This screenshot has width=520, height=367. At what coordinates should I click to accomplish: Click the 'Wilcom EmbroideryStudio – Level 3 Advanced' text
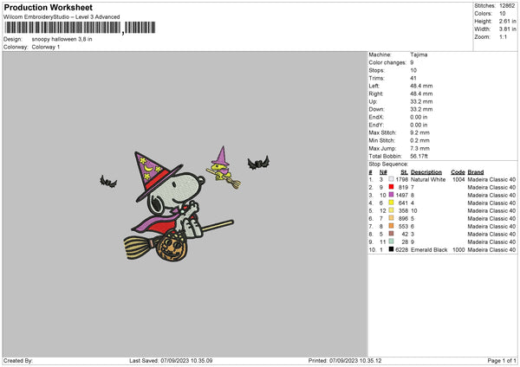(62, 17)
